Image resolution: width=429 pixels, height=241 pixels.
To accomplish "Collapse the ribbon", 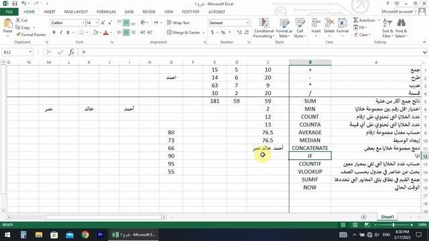I will (424, 42).
